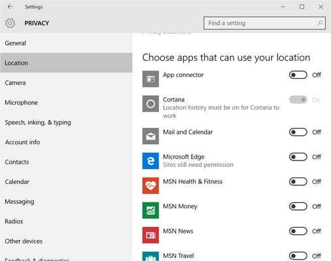Image resolution: width=331 pixels, height=261 pixels.
Task: Enable location for MSN Health & Fitness
Action: point(298,181)
